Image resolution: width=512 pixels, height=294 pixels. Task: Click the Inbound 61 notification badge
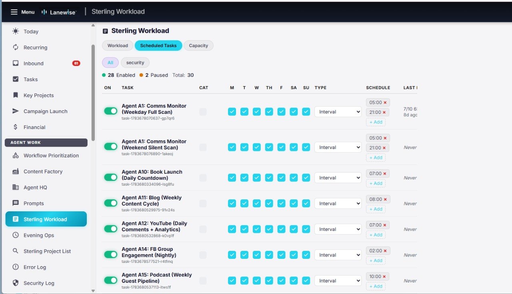click(76, 63)
